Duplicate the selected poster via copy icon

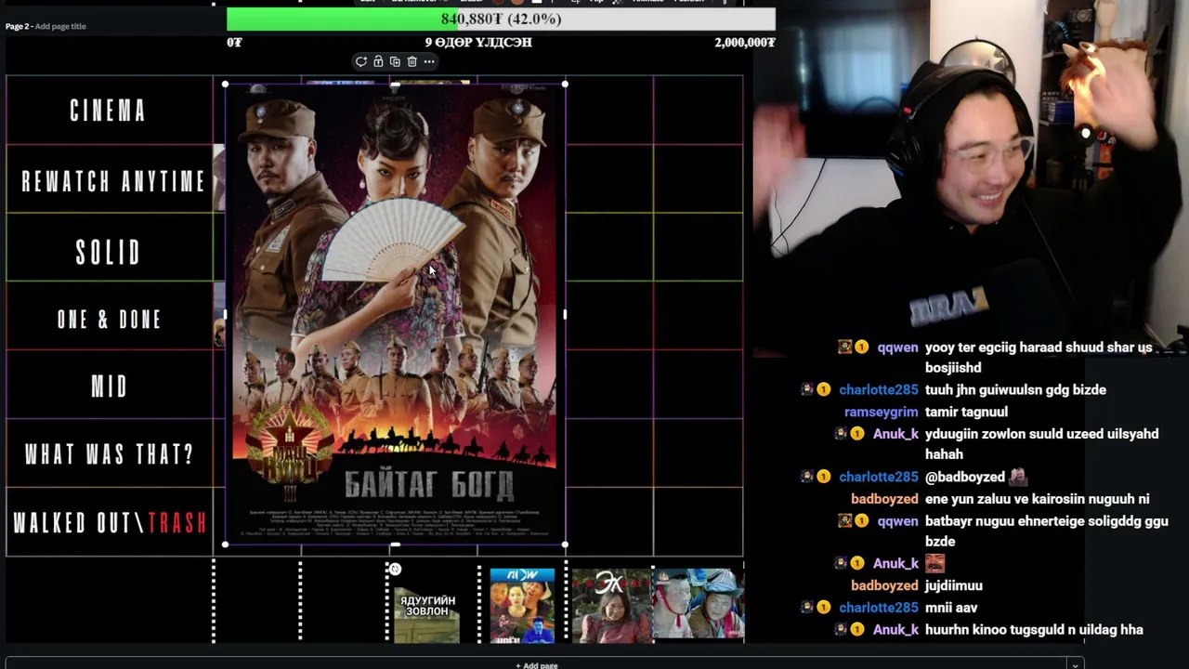pyautogui.click(x=395, y=61)
